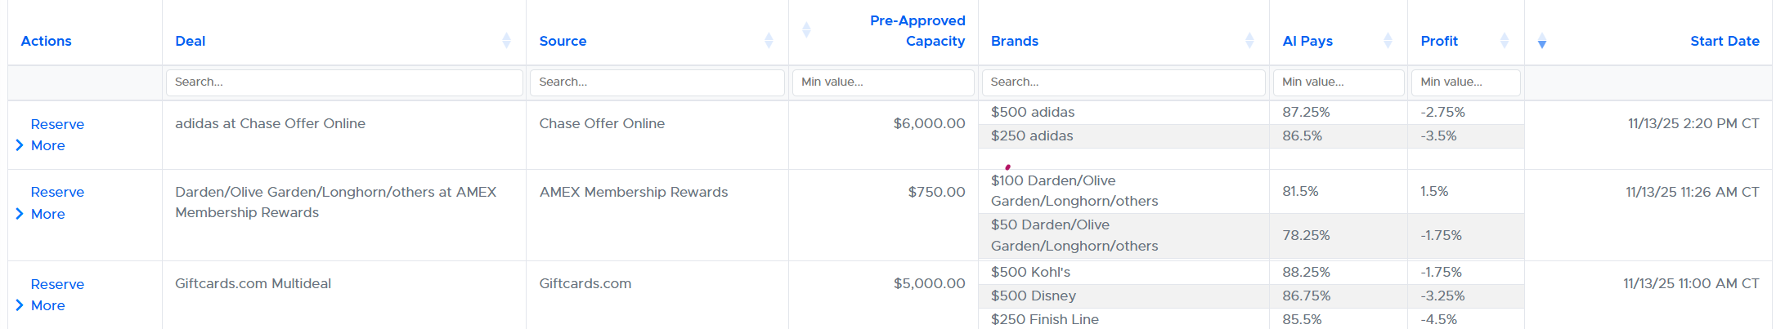Click the Source column sort icon
The height and width of the screenshot is (329, 1776).
[x=769, y=41]
